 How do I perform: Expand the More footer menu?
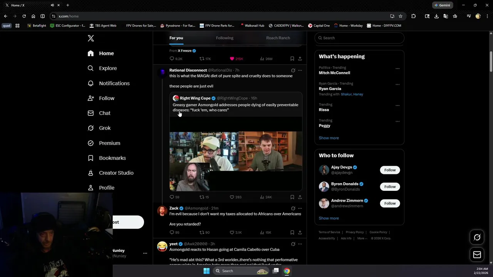(x=362, y=239)
